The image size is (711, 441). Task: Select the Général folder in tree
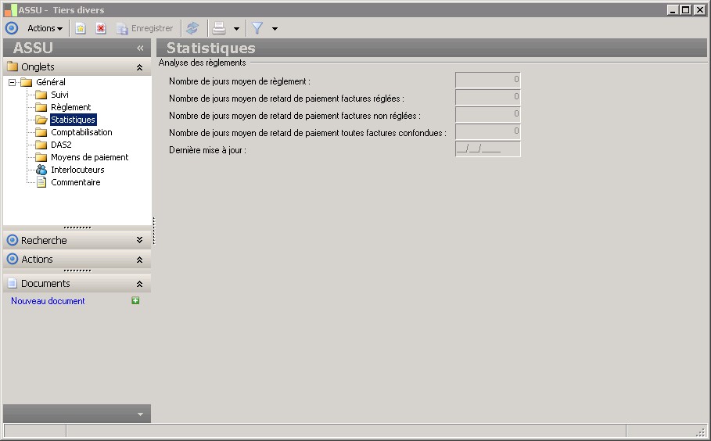(x=50, y=82)
